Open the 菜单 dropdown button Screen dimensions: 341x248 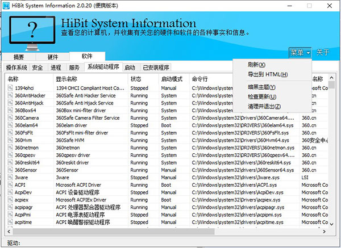click(x=300, y=53)
